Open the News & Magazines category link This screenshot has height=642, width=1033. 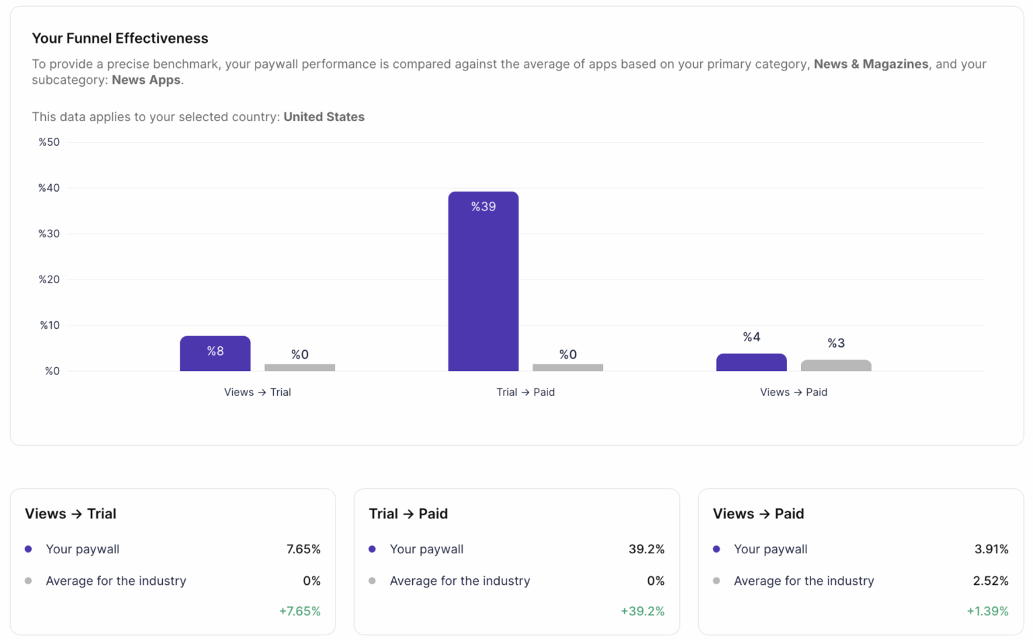(x=870, y=64)
